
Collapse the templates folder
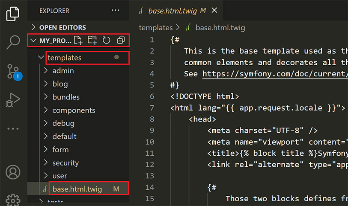pos(64,57)
